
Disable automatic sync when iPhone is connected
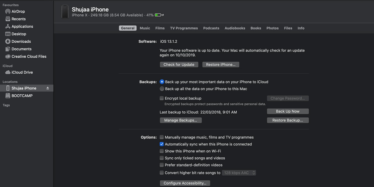click(162, 144)
